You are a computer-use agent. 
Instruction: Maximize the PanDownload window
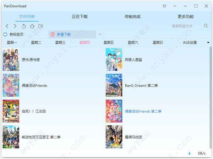click(x=196, y=6)
